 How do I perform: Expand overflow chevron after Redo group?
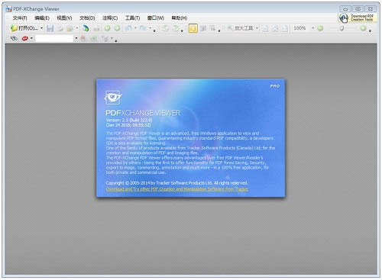[x=154, y=31]
